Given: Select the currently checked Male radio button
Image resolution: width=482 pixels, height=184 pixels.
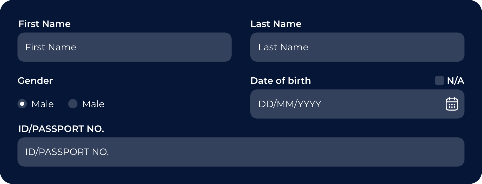Looking at the screenshot, I should 22,104.
